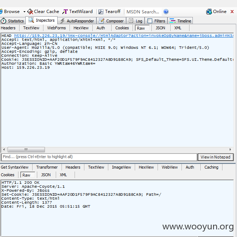Click the 'X-Powered-By: JBoss' line
Image resolution: width=237 pixels, height=237 pixels.
(x=25, y=190)
